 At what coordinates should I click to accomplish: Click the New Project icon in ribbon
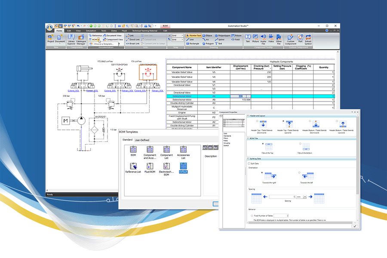click(x=50, y=39)
